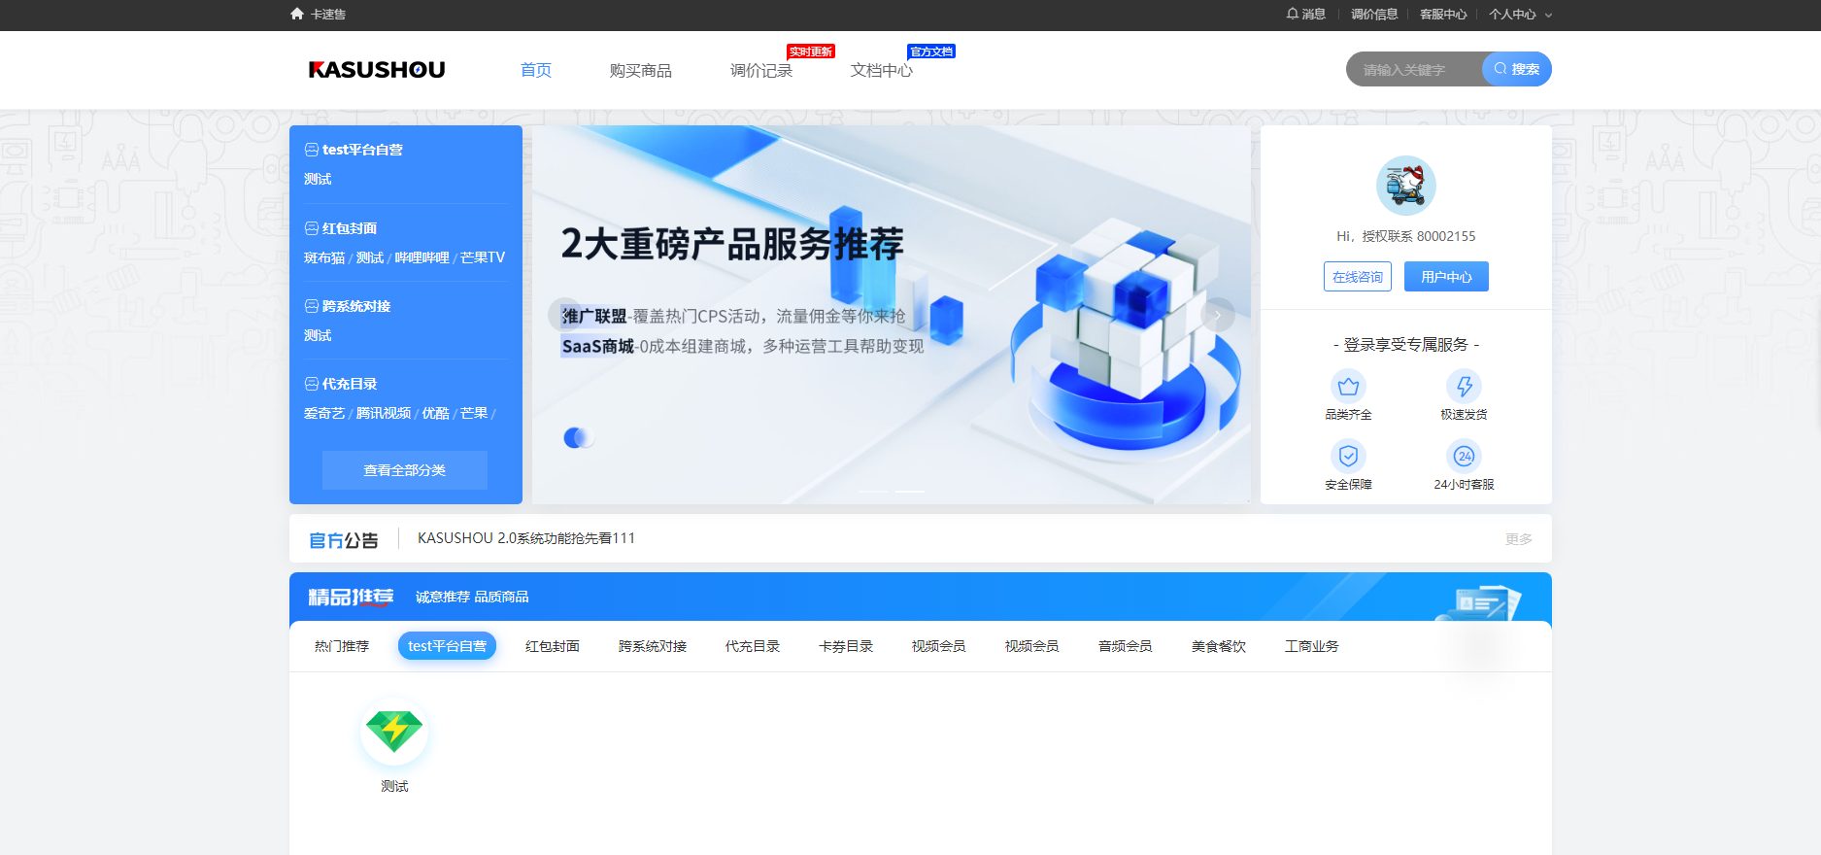
Task: Open the 测试 green diamond product
Action: (x=394, y=732)
